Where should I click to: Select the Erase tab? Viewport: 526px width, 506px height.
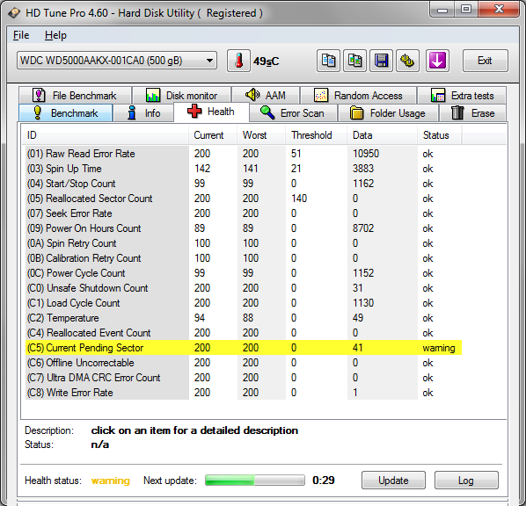[472, 113]
